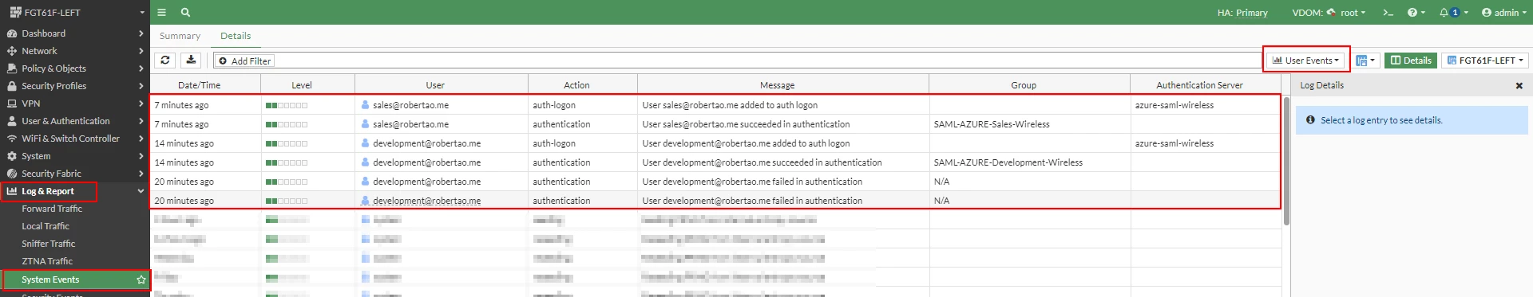
Task: Sort by Authentication Server column header
Action: coord(1205,85)
